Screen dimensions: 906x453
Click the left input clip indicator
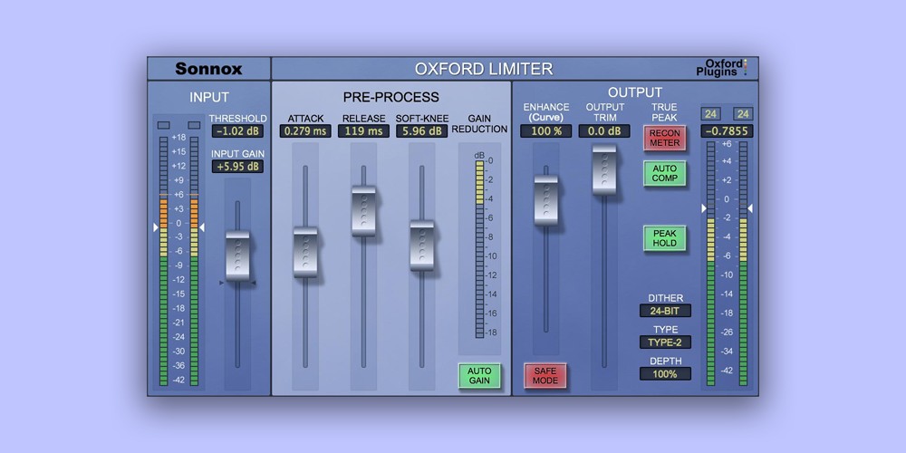(163, 125)
